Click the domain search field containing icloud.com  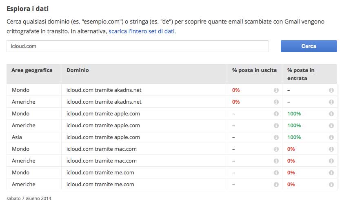click(137, 46)
